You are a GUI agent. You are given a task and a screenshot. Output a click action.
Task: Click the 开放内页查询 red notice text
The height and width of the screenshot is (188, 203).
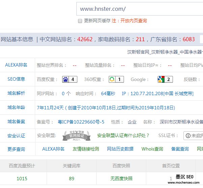point(134,21)
